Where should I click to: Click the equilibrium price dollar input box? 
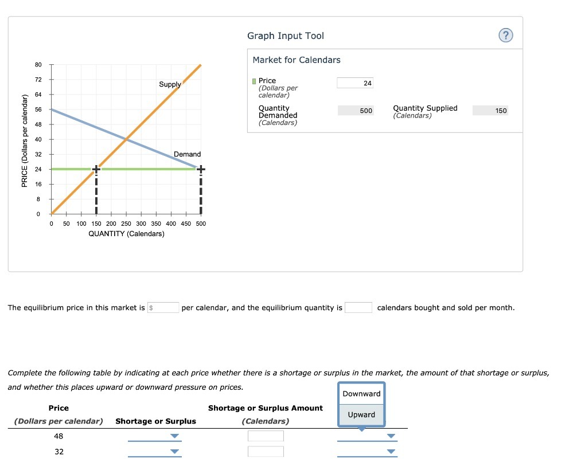click(x=163, y=307)
